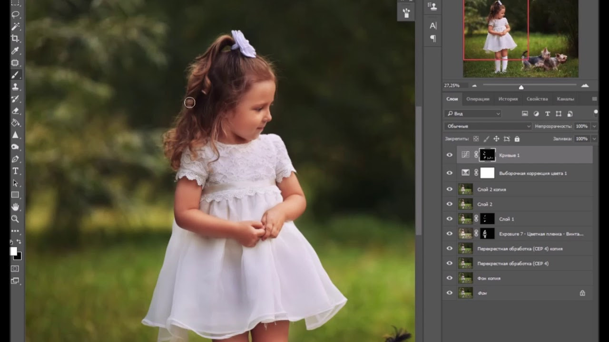Select the Eyedropper tool
The image size is (609, 342).
[15, 50]
